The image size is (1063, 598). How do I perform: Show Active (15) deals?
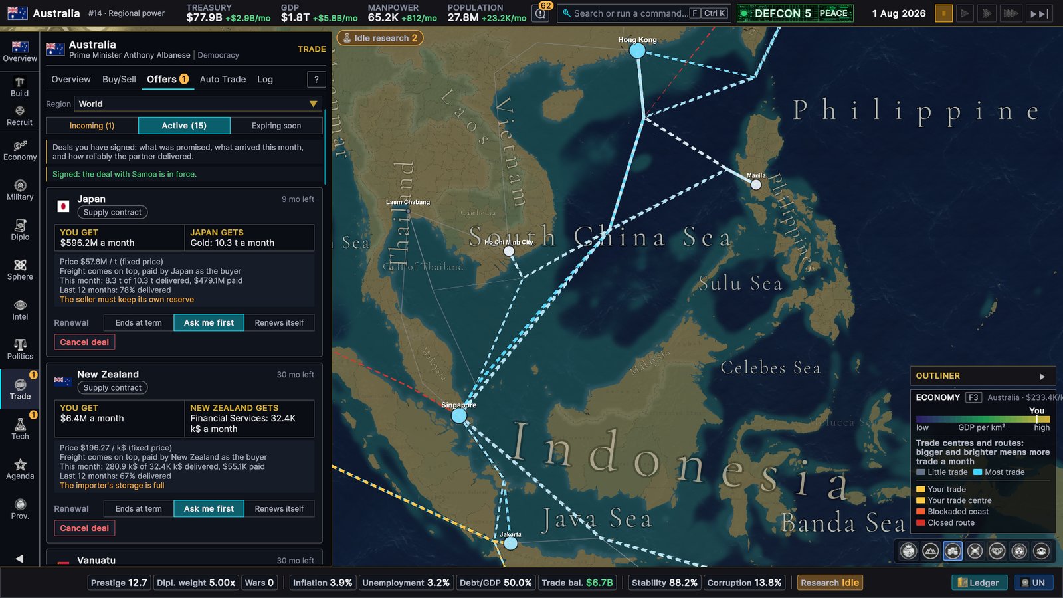pyautogui.click(x=184, y=126)
